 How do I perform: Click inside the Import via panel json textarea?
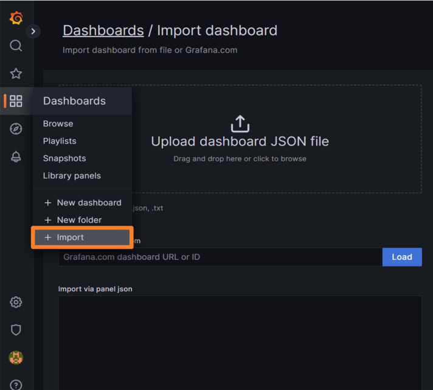[240, 343]
